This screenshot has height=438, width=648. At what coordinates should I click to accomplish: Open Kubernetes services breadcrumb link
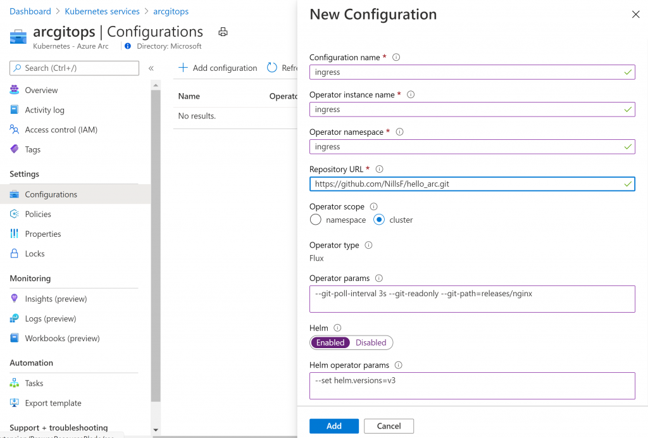point(102,11)
